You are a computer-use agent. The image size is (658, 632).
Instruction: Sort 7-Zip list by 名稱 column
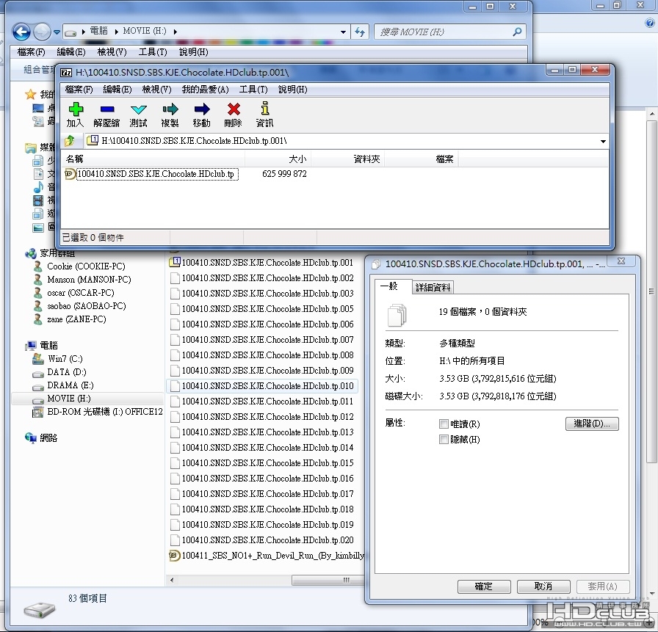tap(153, 159)
